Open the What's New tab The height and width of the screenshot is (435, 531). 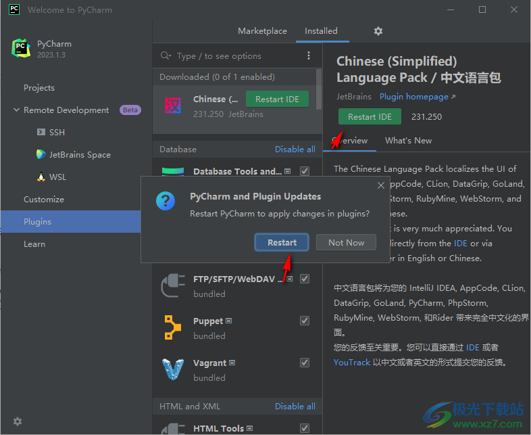(409, 140)
